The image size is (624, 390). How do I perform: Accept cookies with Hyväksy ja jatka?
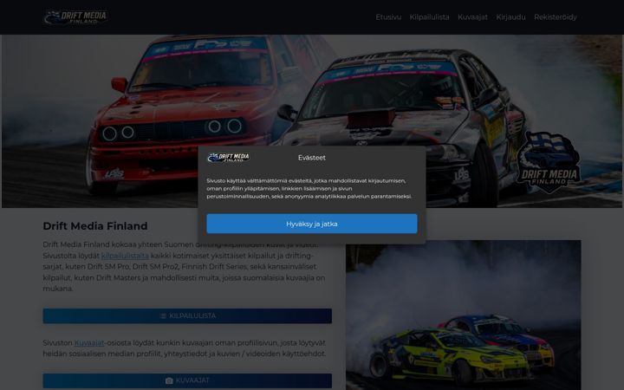(x=312, y=224)
